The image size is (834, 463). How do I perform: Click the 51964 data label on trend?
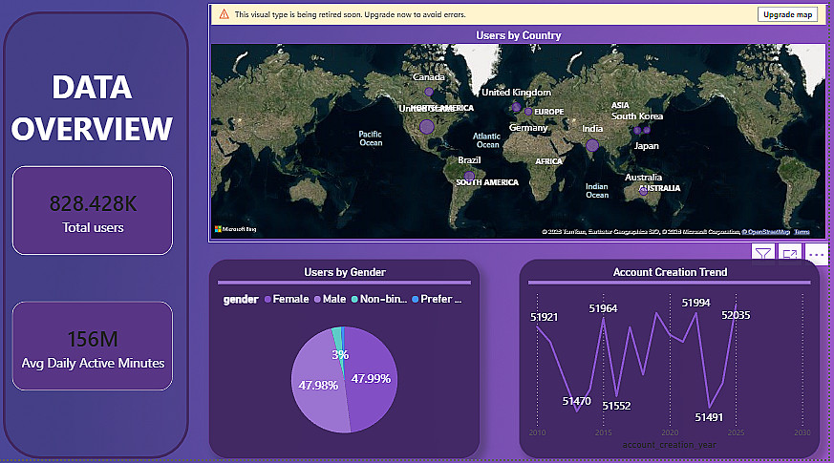[603, 309]
